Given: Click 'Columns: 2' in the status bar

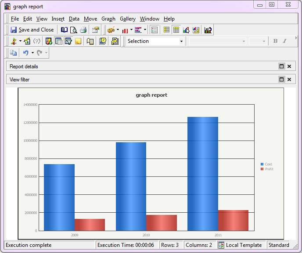Looking at the screenshot, I should coord(199,245).
